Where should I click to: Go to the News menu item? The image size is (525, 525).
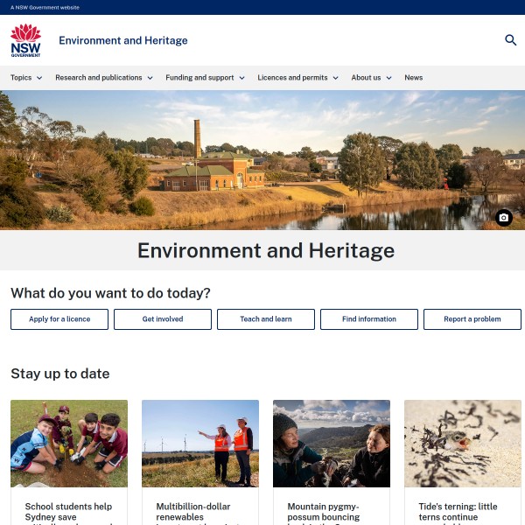pyautogui.click(x=413, y=78)
